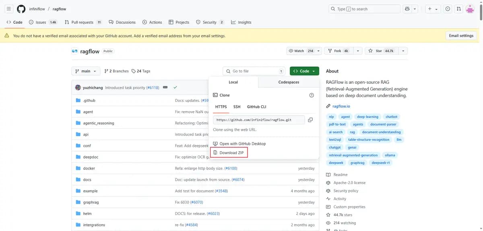Screen dimensions: 483x231
Task: Open pull requests icon in header
Action: pyautogui.click(x=459, y=9)
